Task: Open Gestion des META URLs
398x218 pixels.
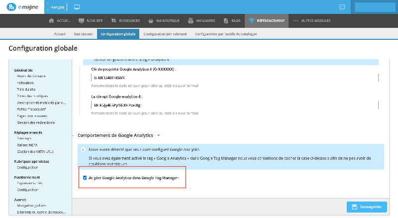Action: [35, 152]
